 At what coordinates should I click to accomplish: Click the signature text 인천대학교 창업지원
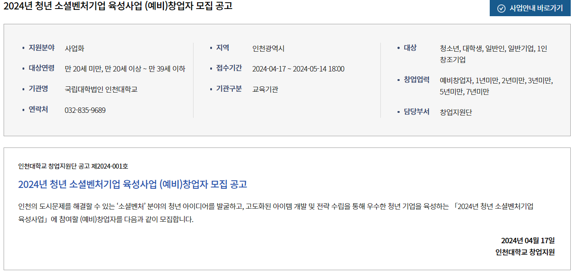525,252
